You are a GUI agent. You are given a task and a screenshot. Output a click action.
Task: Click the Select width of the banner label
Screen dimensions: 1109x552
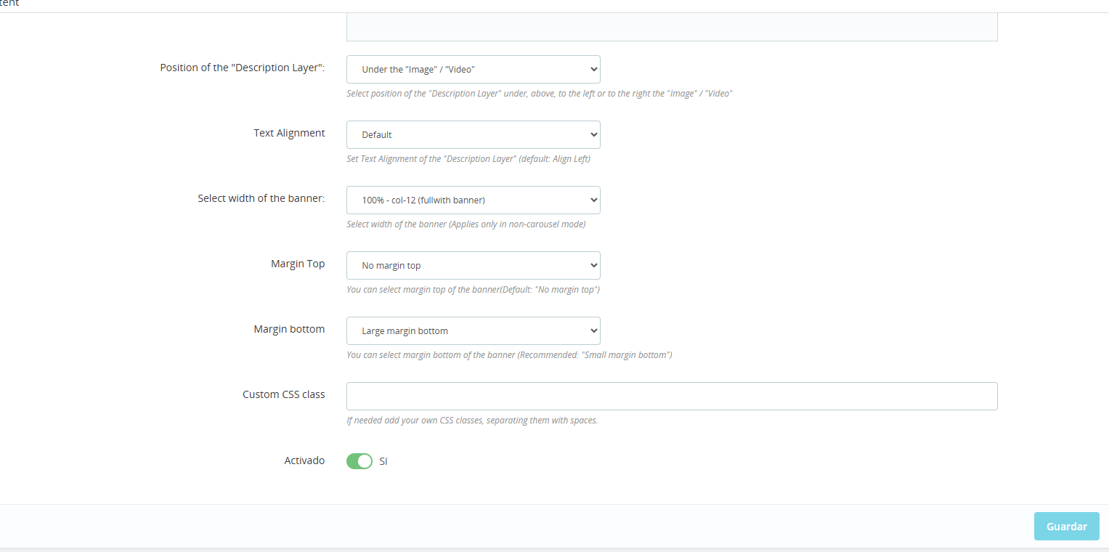pos(261,198)
